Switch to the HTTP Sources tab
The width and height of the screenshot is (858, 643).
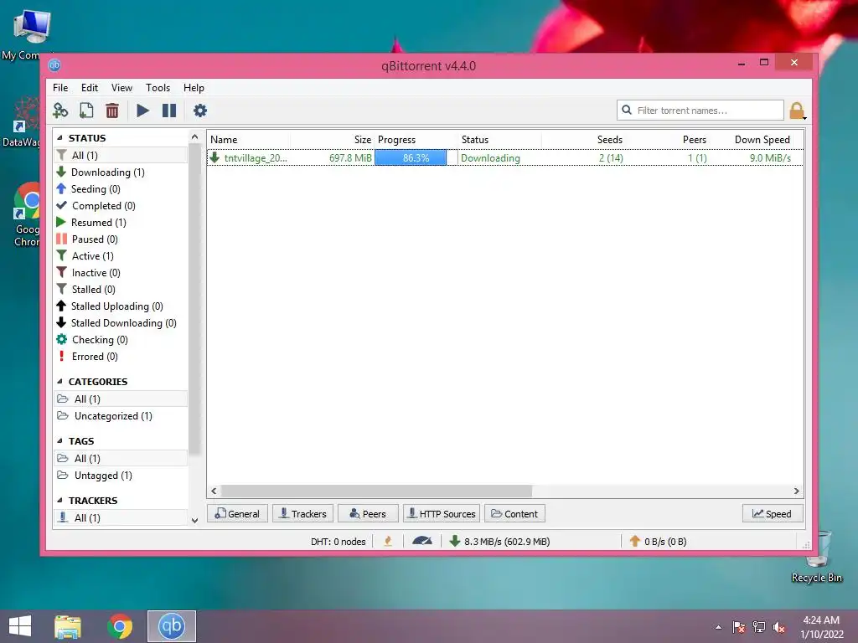(x=442, y=513)
